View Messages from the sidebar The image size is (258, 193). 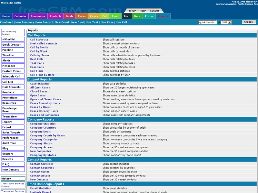click(13, 66)
